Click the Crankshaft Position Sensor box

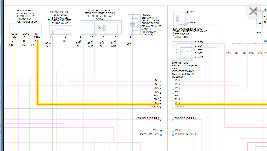[25, 31]
